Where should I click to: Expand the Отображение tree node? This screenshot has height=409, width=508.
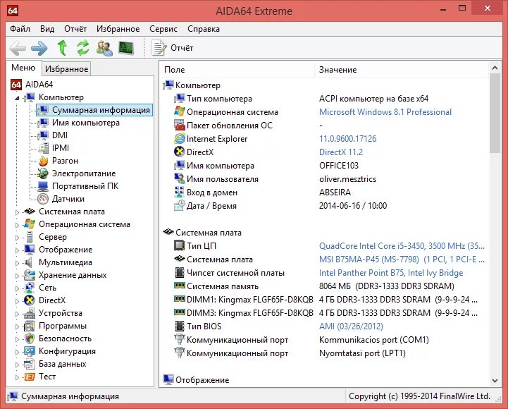tap(17, 250)
